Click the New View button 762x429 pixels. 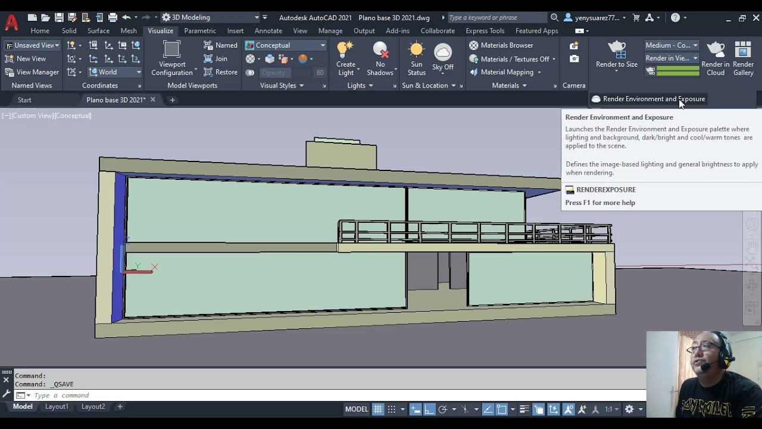[x=25, y=58]
